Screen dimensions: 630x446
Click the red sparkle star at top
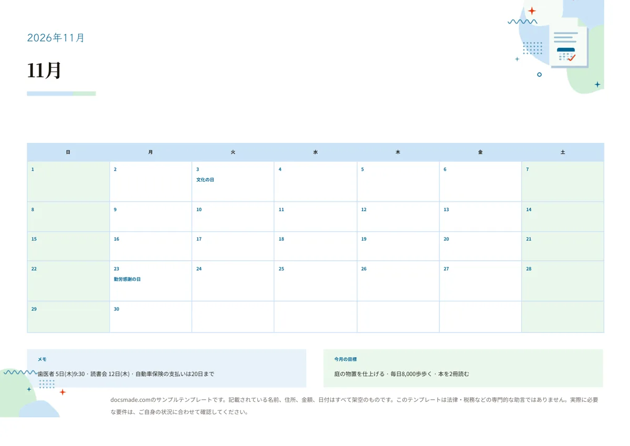[532, 11]
